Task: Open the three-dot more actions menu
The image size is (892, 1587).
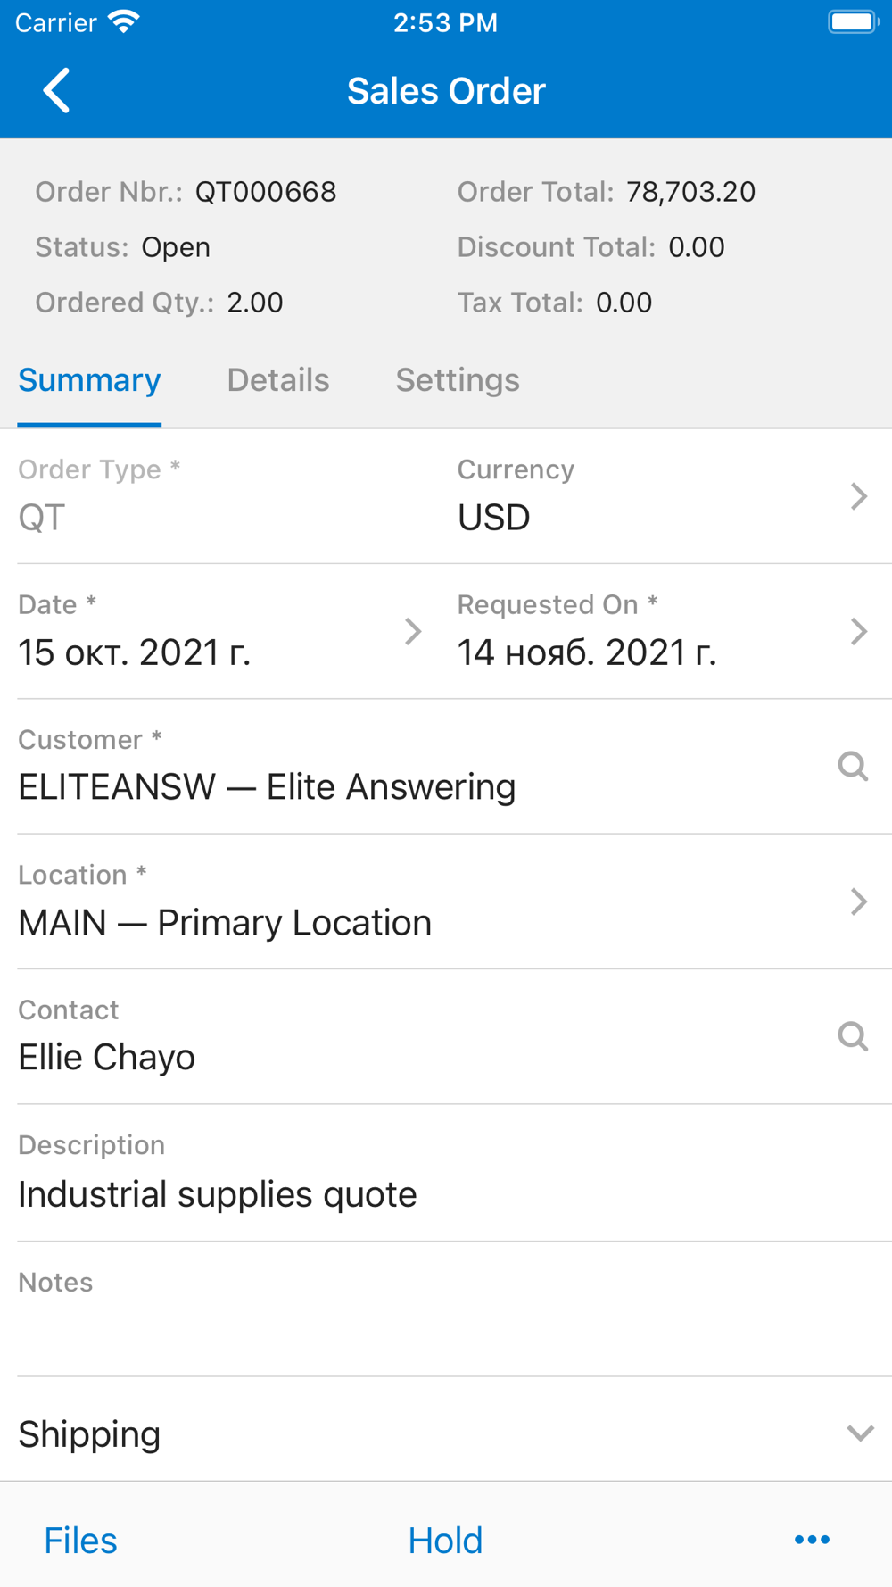Action: [812, 1540]
